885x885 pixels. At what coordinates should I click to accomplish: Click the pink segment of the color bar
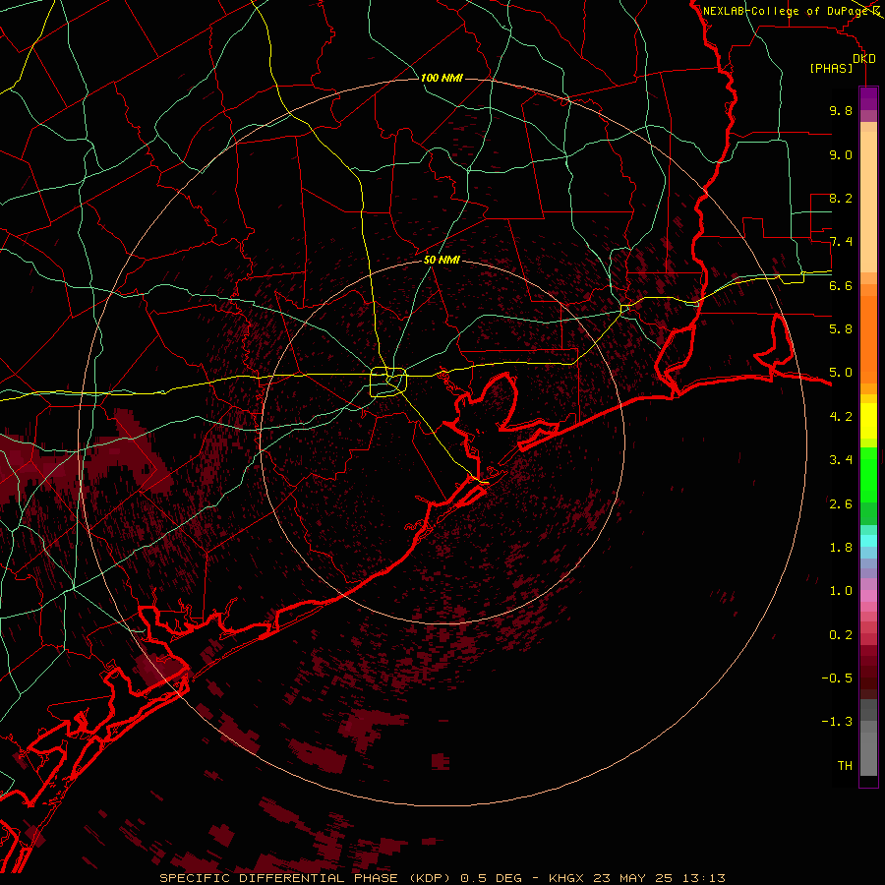tap(868, 596)
